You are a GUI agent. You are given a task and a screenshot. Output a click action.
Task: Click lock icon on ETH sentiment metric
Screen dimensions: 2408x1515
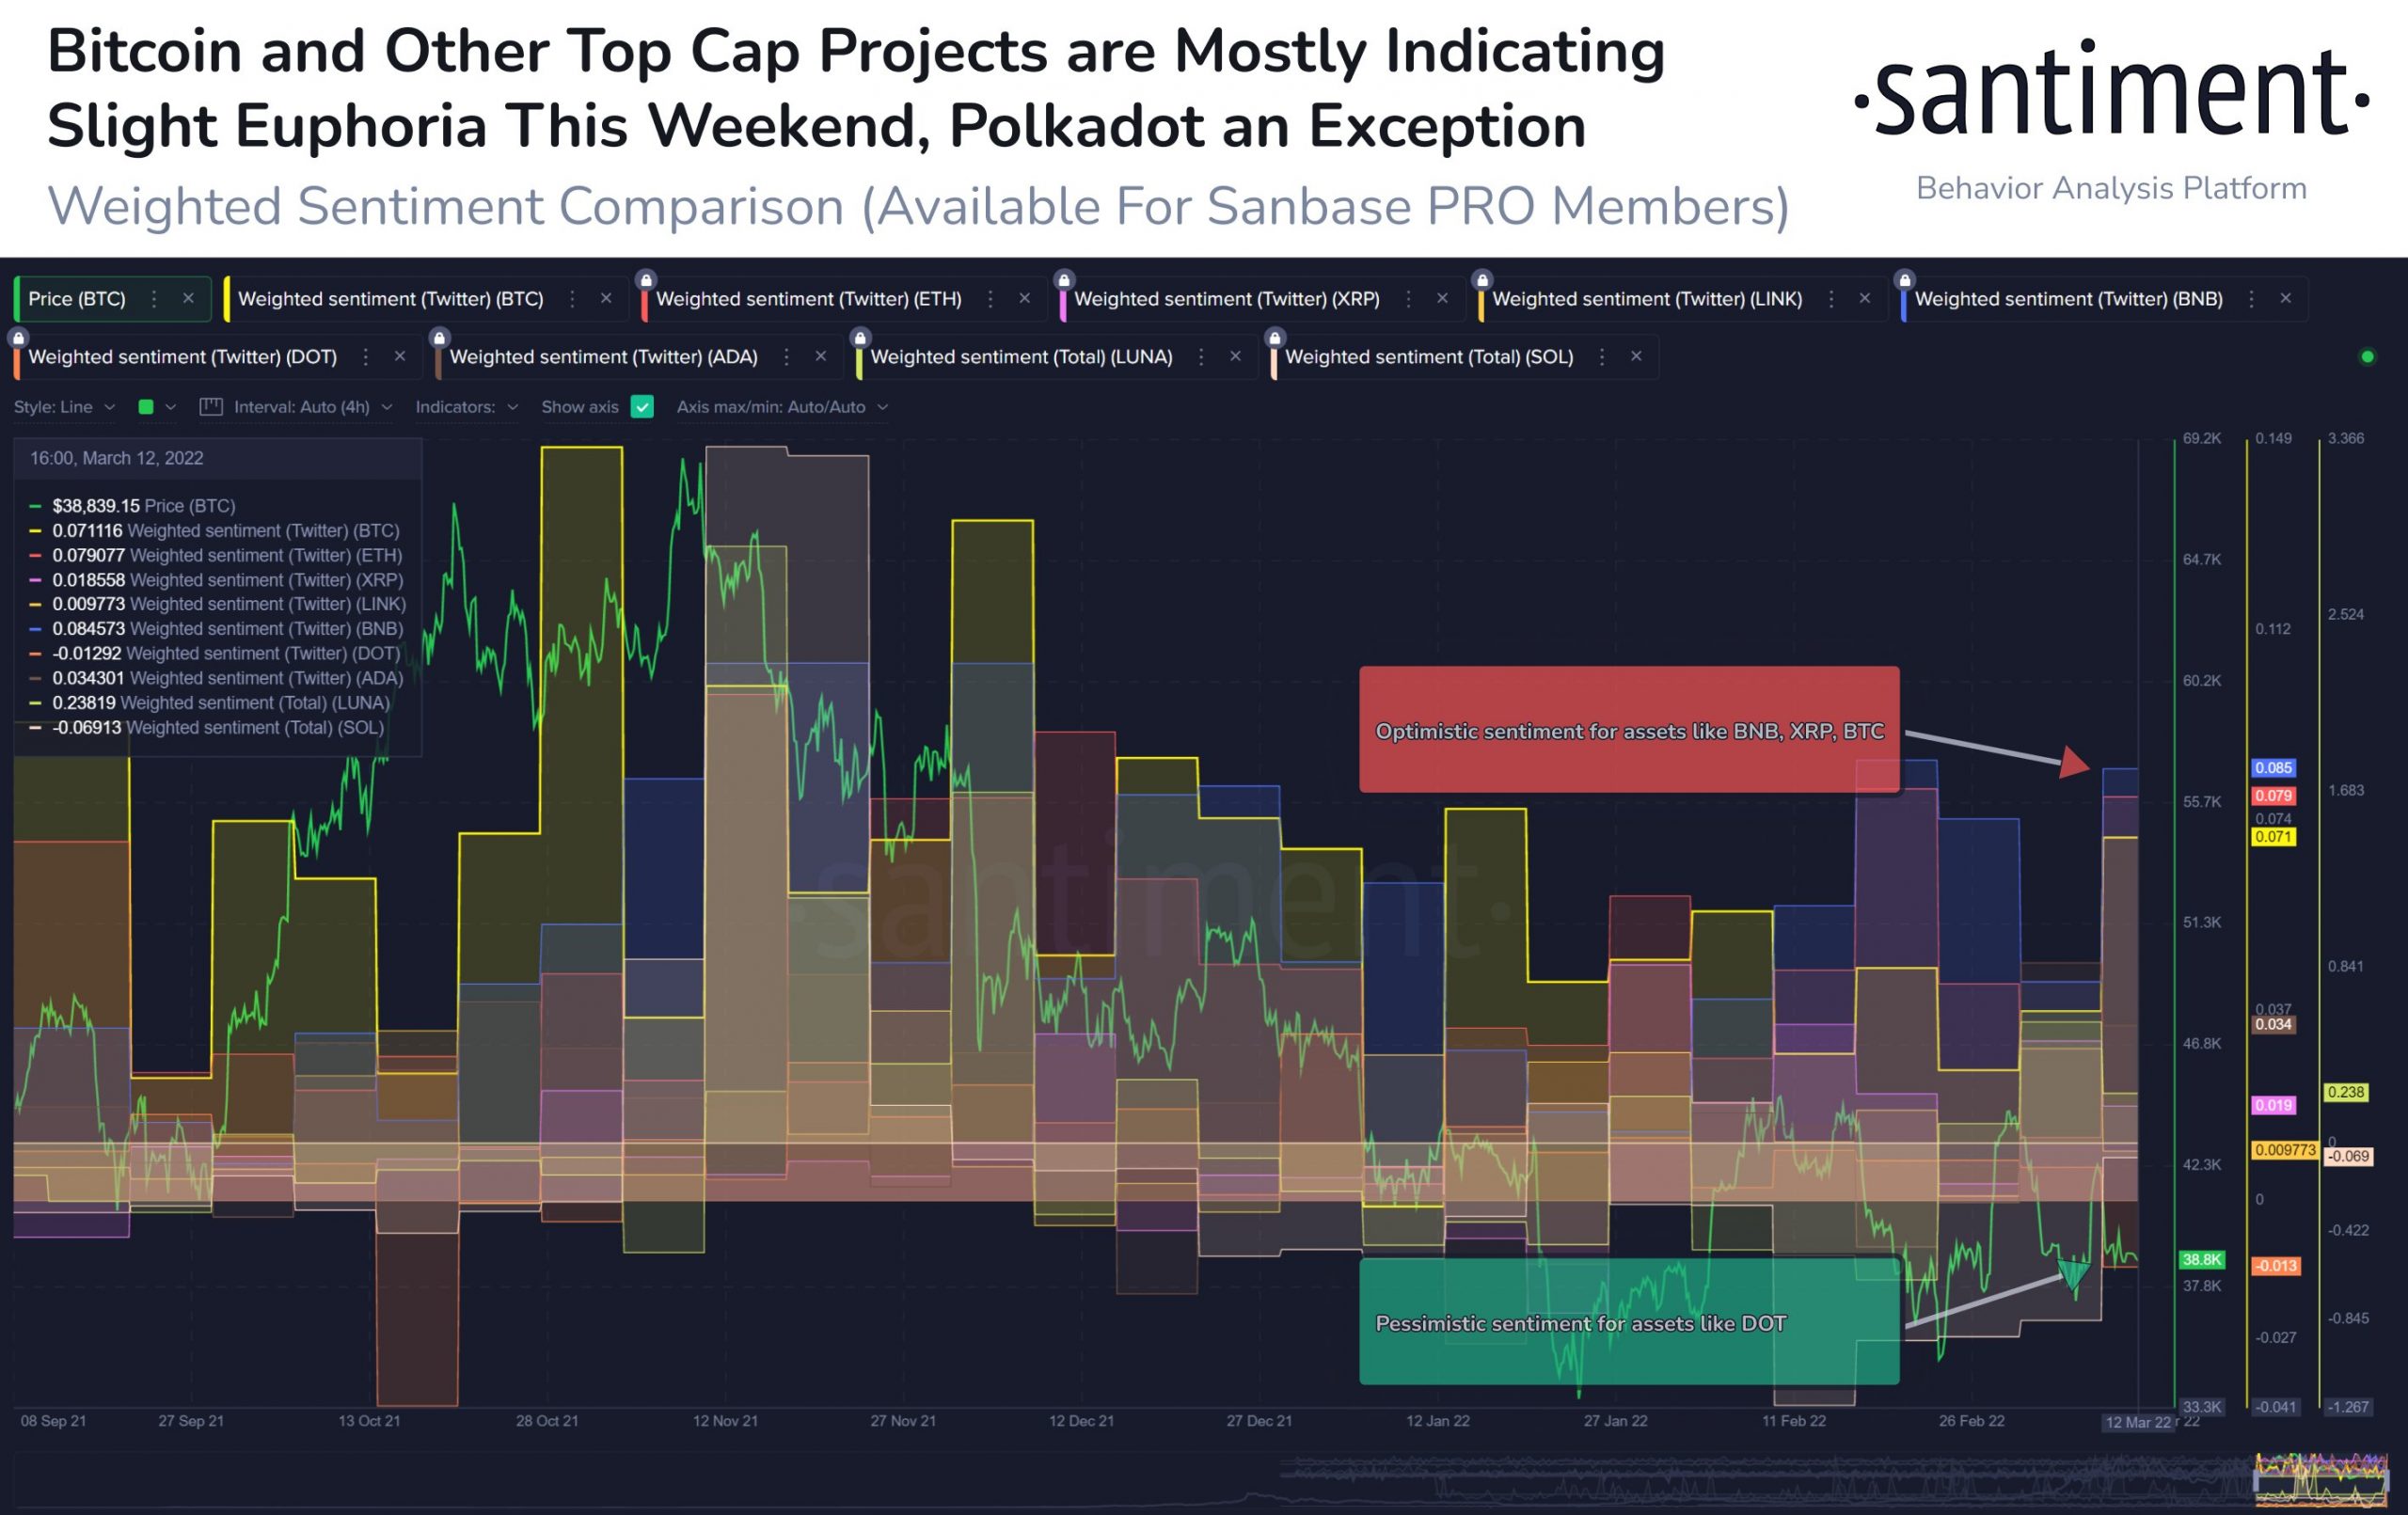646,280
